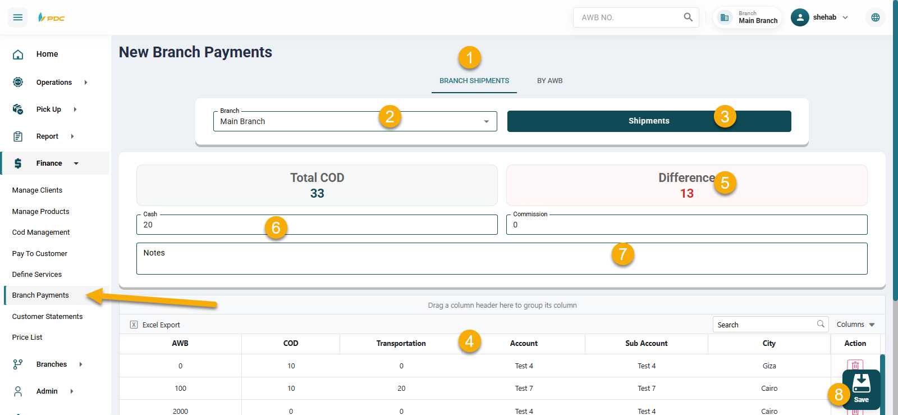Image resolution: width=898 pixels, height=415 pixels.
Task: Select the Branch Shipments tab
Action: 474,81
